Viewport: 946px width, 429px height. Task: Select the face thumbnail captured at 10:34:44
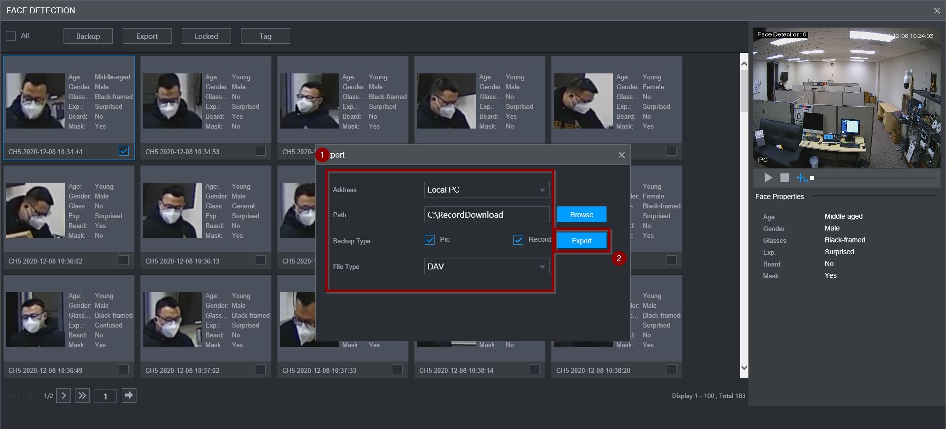(x=35, y=101)
